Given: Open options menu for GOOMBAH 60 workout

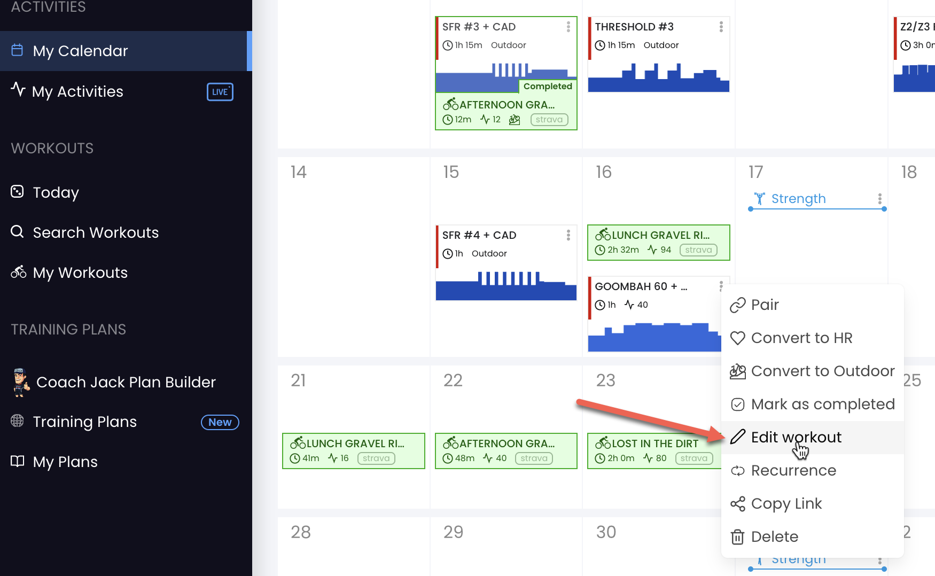Looking at the screenshot, I should point(721,286).
